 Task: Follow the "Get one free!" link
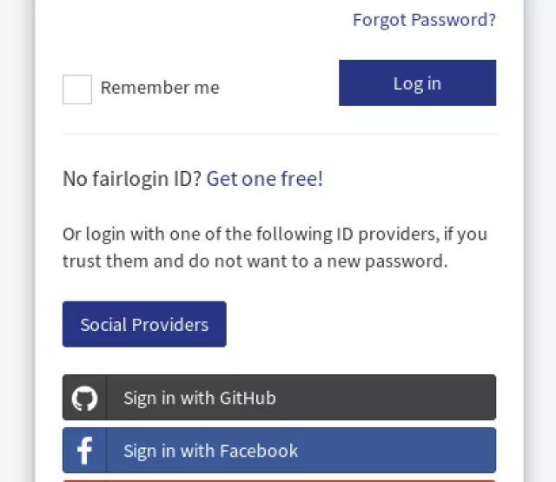tap(264, 179)
